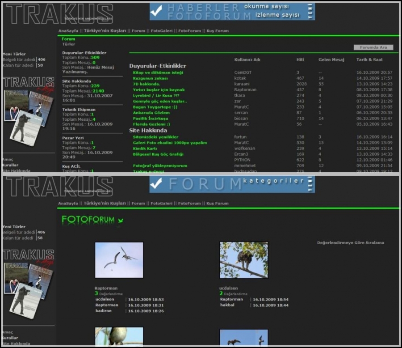Select Türler under the Forum breadcrumb

[x=68, y=44]
